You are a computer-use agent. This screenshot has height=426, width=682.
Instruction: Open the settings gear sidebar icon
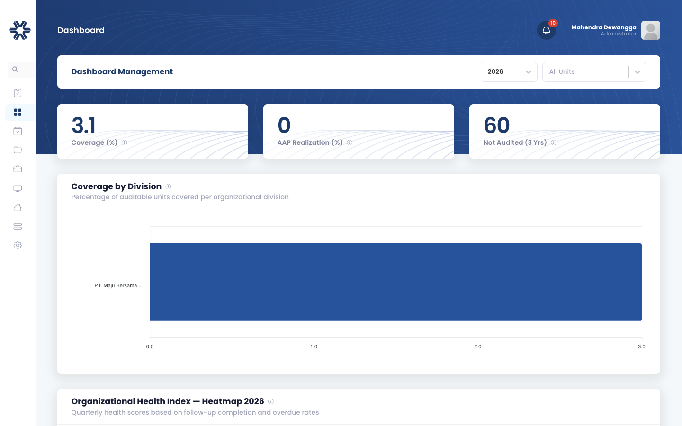[18, 245]
